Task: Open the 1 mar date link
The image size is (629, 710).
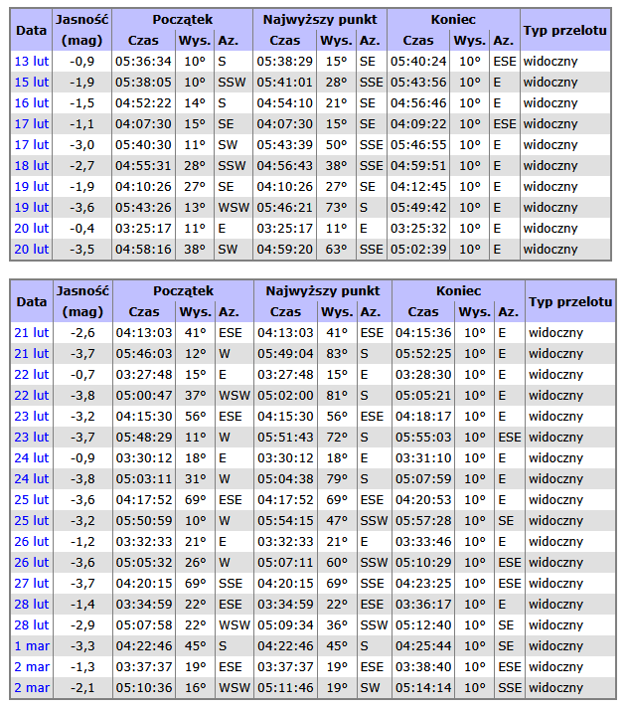Action: 31,645
